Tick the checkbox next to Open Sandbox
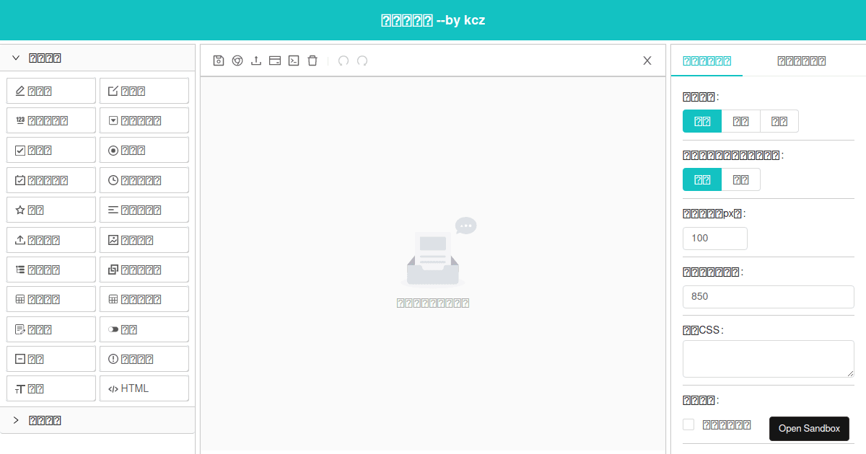 click(688, 424)
